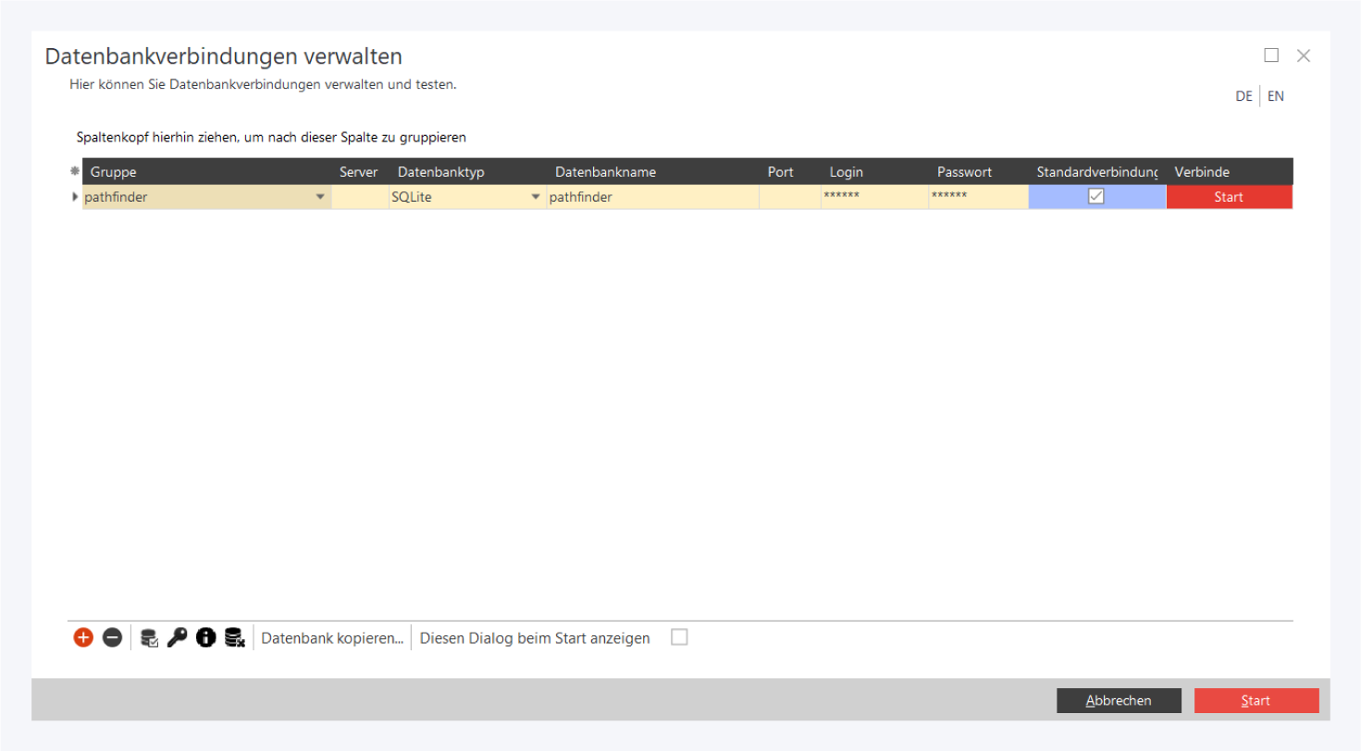The height and width of the screenshot is (751, 1361).
Task: Maximize the dialog window
Action: click(1271, 55)
